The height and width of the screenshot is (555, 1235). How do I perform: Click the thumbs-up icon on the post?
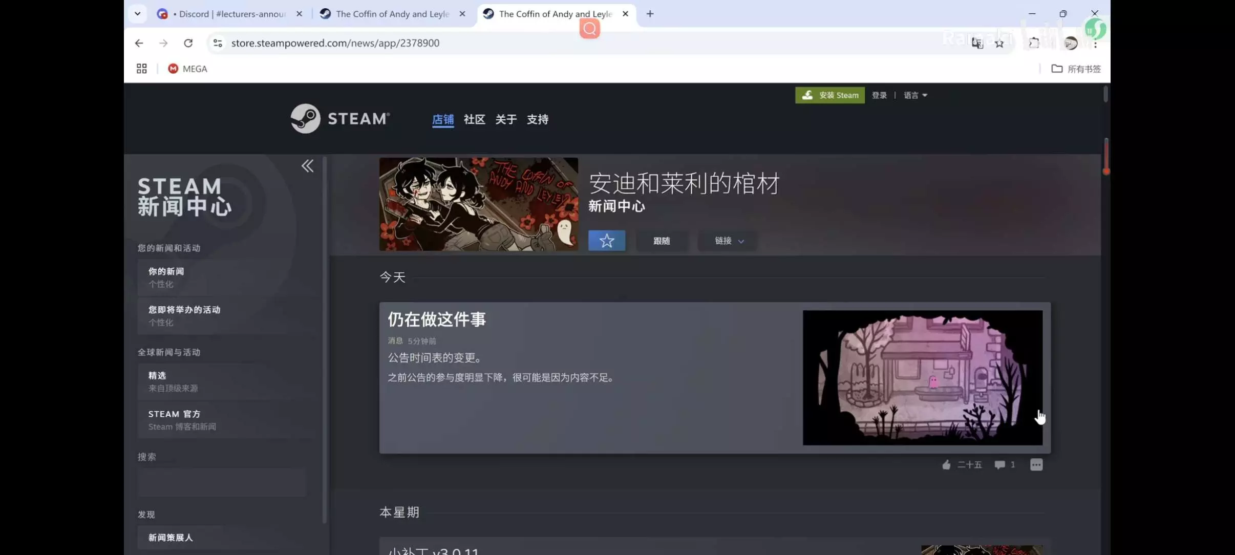tap(946, 465)
